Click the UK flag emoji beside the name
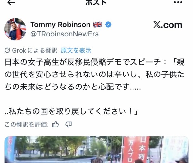Image resolution: width=193 pixels, height=163 pixels. [x=97, y=25]
